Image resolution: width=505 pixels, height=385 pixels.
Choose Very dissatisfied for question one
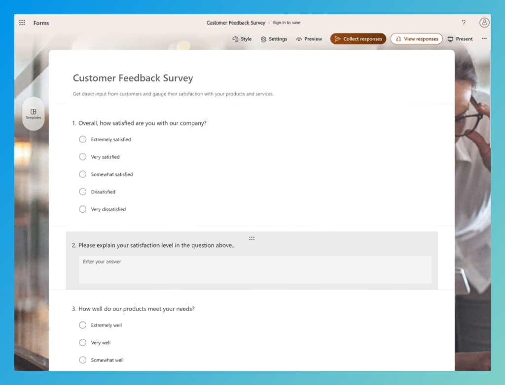tap(82, 209)
